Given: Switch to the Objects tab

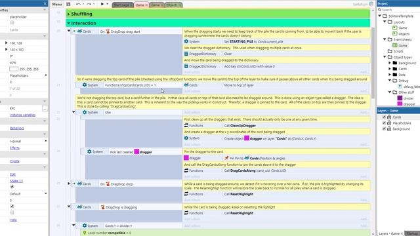Looking at the screenshot, I should (x=173, y=5).
